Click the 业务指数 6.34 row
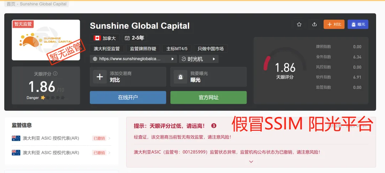The image size is (385, 173). tap(339, 57)
